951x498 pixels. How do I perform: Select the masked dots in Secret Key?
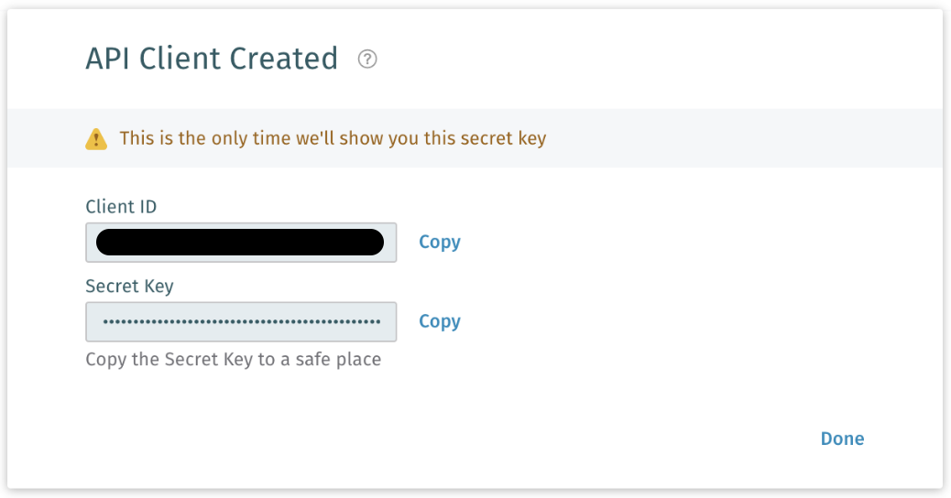[x=241, y=322]
